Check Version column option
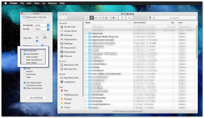This screenshot has width=204, height=118. tap(24, 71)
